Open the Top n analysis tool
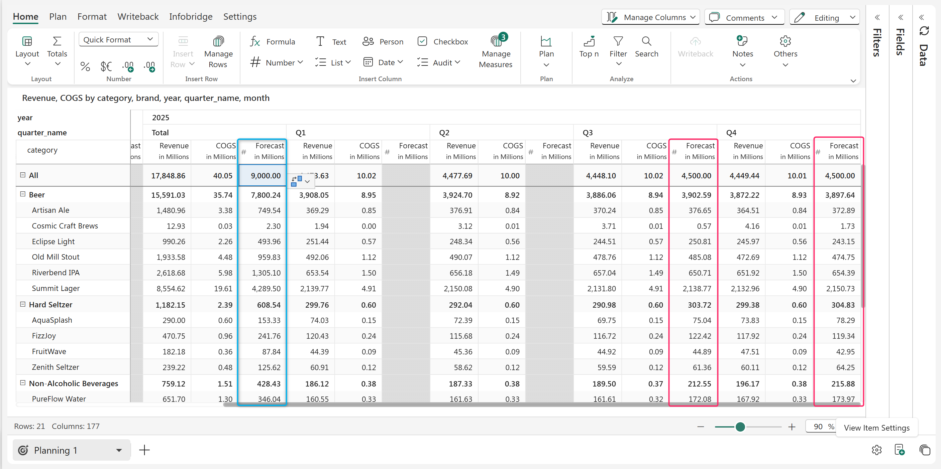The image size is (941, 469). click(589, 47)
